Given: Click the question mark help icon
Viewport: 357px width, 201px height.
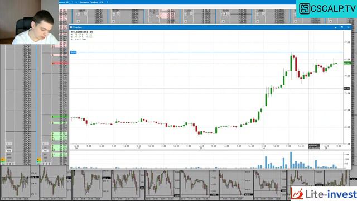Looking at the screenshot, I should tap(107, 2).
